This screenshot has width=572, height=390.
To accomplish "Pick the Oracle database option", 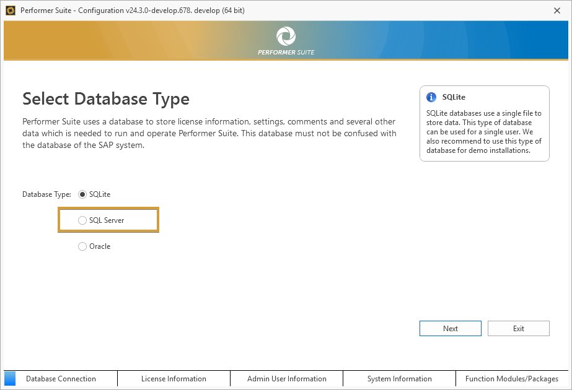I will (83, 246).
